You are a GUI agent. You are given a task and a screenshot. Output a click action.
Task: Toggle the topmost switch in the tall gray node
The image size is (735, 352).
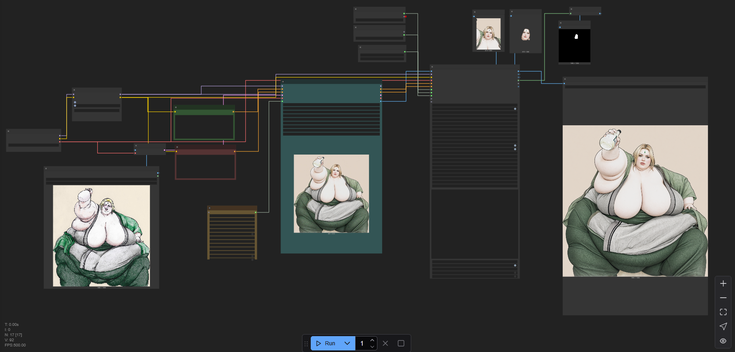(x=515, y=109)
